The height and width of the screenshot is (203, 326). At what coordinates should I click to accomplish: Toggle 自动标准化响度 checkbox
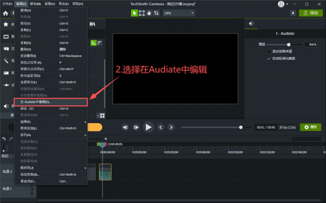(268, 58)
